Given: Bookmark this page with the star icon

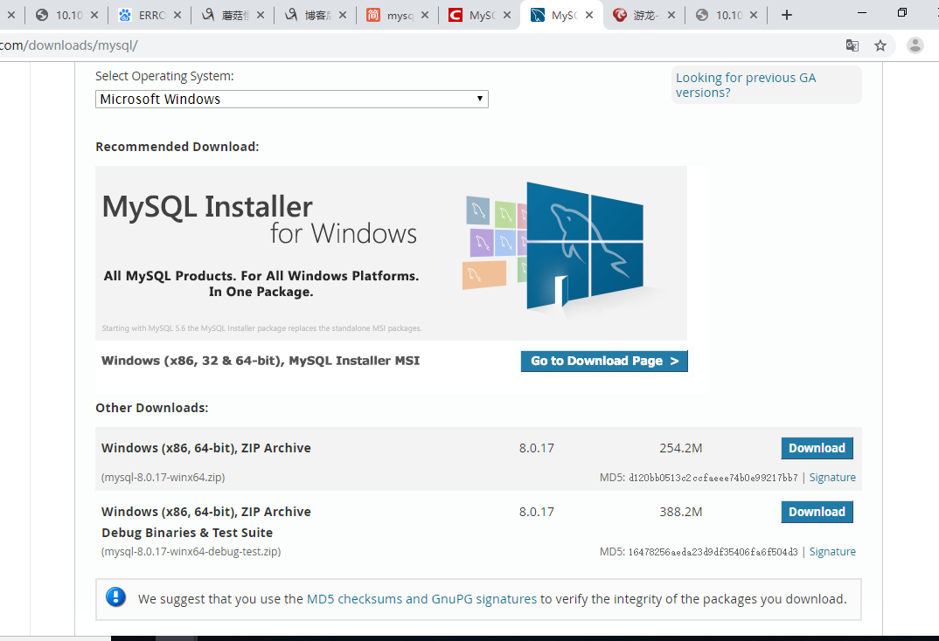Looking at the screenshot, I should (x=880, y=45).
